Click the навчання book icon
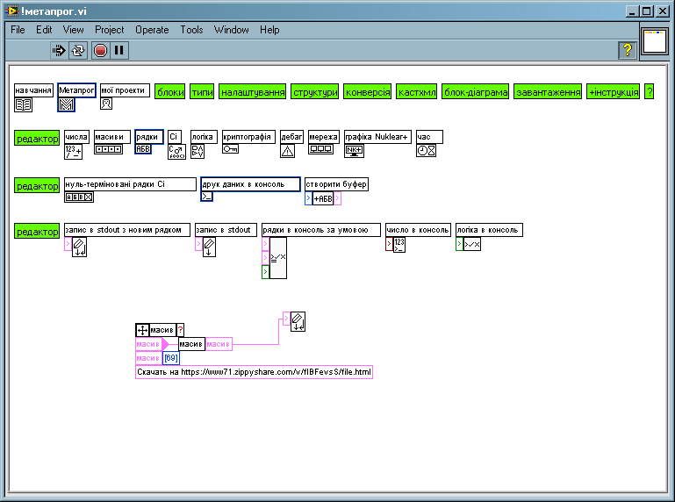 pos(23,104)
